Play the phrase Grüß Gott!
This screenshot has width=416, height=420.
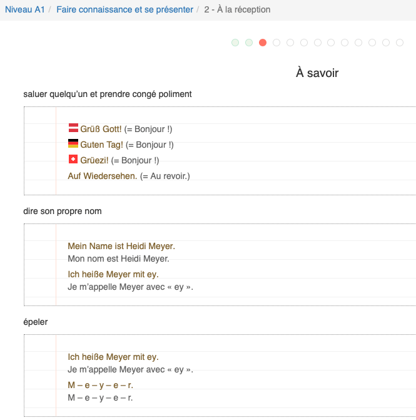pyautogui.click(x=101, y=129)
